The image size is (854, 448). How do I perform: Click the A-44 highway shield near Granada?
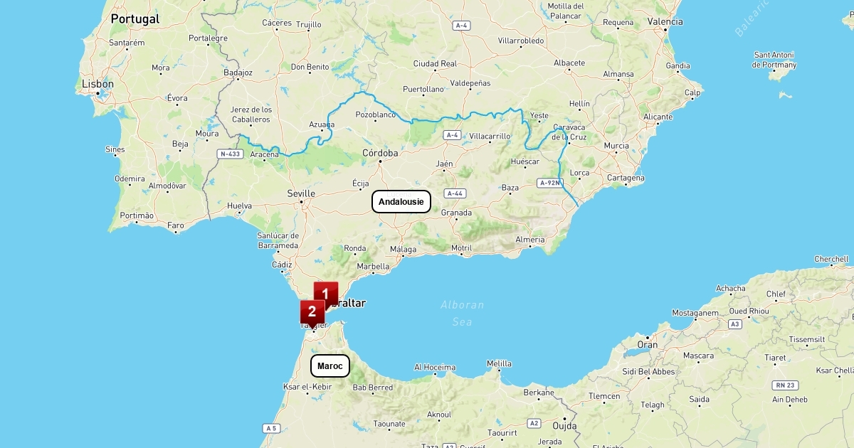pyautogui.click(x=455, y=193)
